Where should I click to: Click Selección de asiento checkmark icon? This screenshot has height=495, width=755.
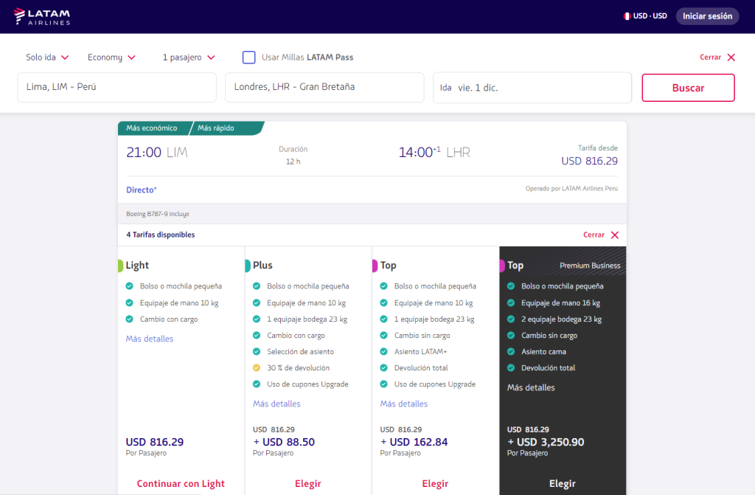(257, 352)
